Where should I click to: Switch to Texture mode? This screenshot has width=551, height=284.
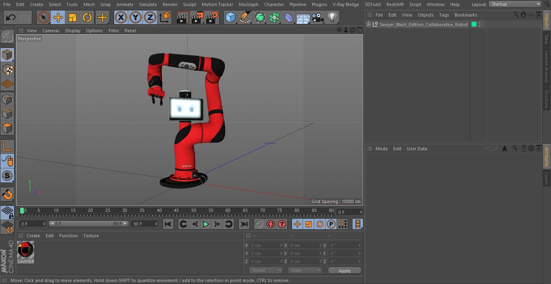[x=7, y=70]
